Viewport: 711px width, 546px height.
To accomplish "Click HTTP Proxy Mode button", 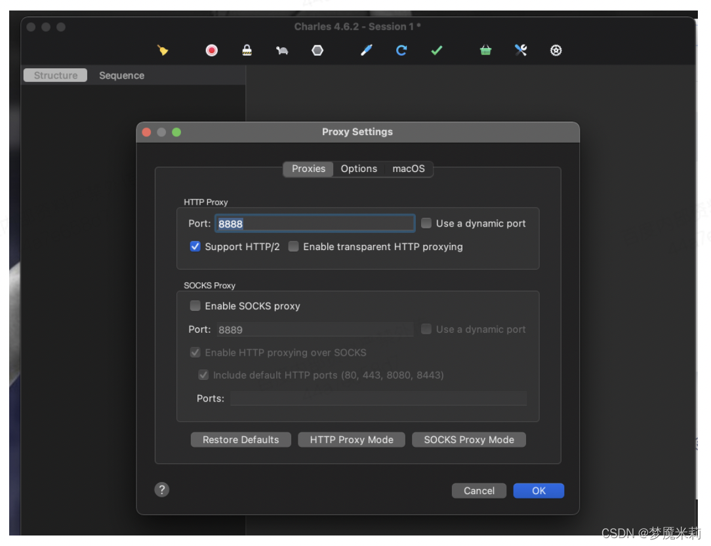I will [x=352, y=440].
